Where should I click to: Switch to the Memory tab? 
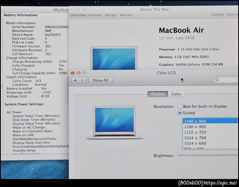tap(126, 15)
